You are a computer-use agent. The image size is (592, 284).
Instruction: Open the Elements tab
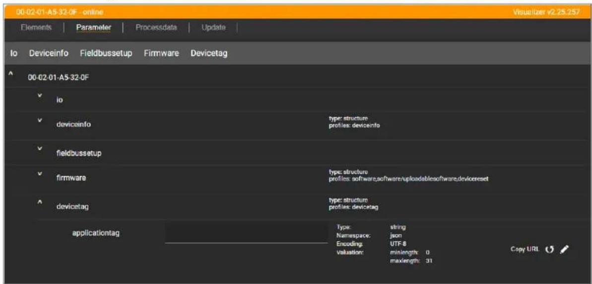(36, 28)
